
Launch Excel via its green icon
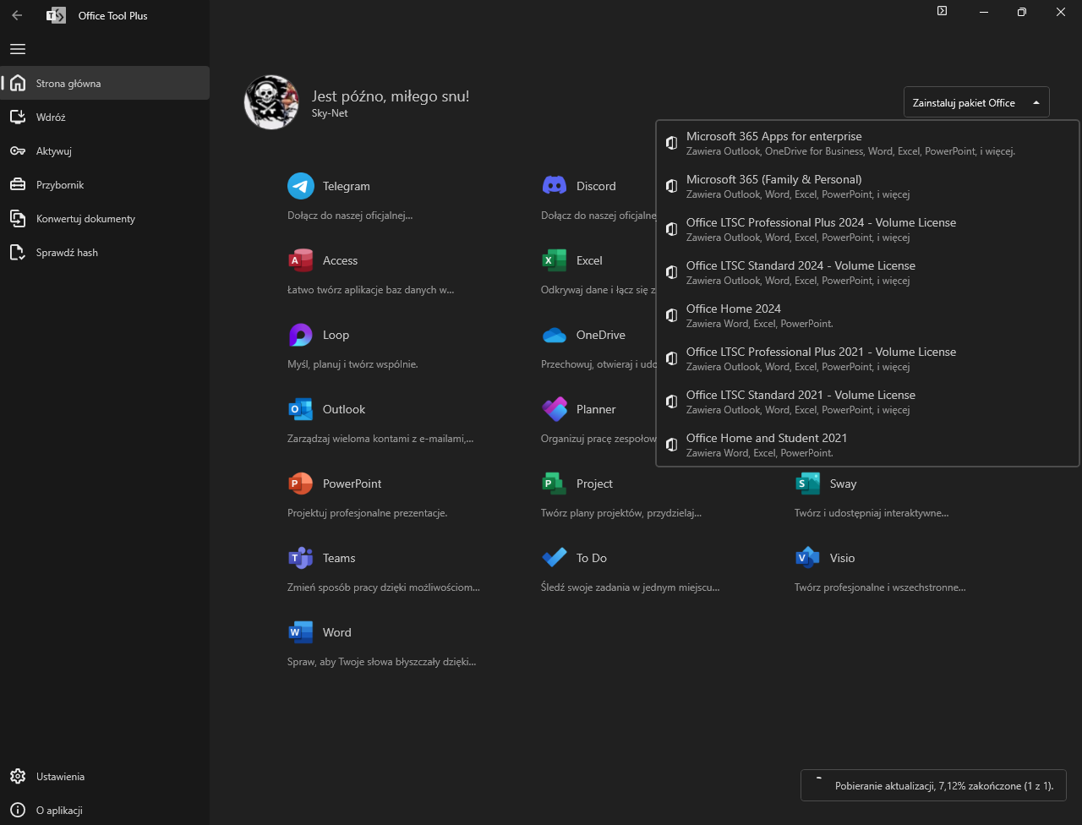click(555, 260)
